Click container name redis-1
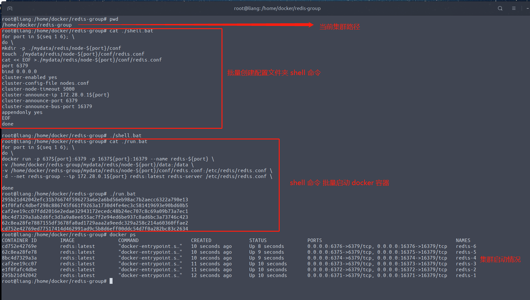This screenshot has height=300, width=530. 466,275
